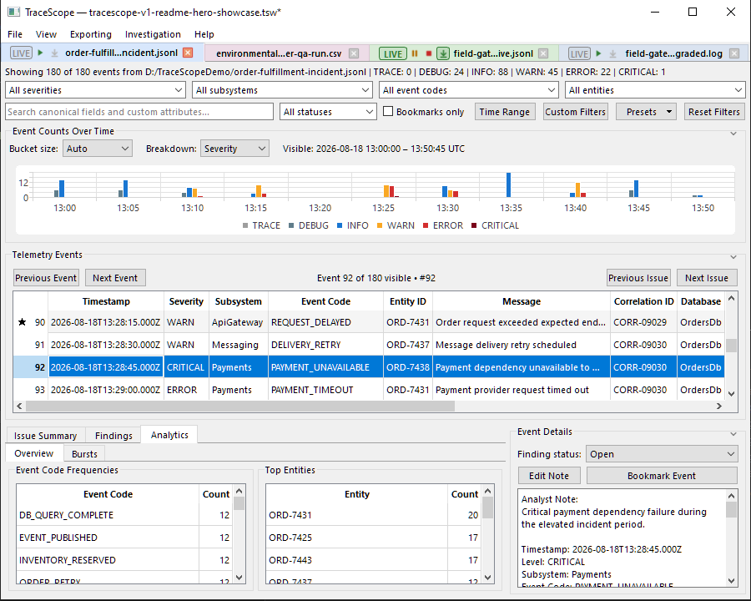The height and width of the screenshot is (601, 751).
Task: Toggle LIVE badge on order-fulfillment tab
Action: (x=21, y=53)
